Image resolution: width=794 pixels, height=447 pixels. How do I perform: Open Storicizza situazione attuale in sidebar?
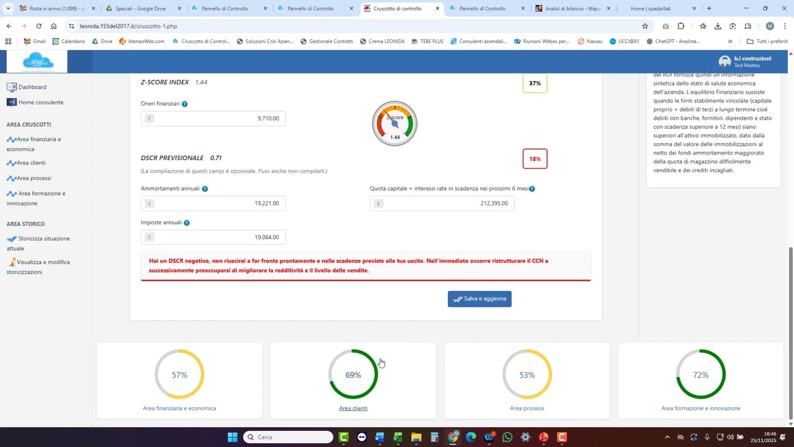pyautogui.click(x=43, y=239)
